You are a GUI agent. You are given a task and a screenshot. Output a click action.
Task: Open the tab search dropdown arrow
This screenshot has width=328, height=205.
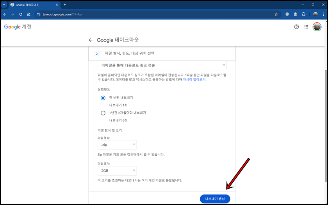tap(4, 5)
